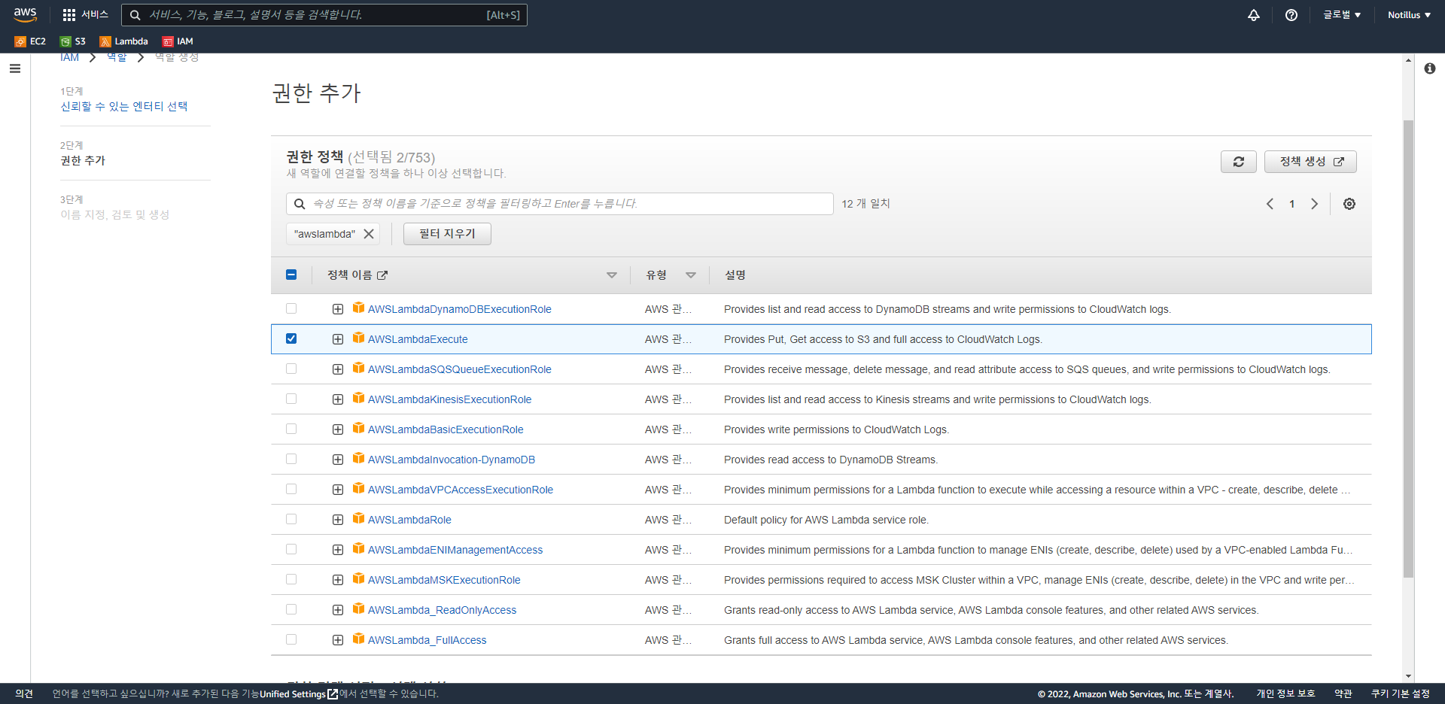The width and height of the screenshot is (1445, 704).
Task: Check AWSLambdaVPCAccessExecutionRole checkbox
Action: [291, 489]
